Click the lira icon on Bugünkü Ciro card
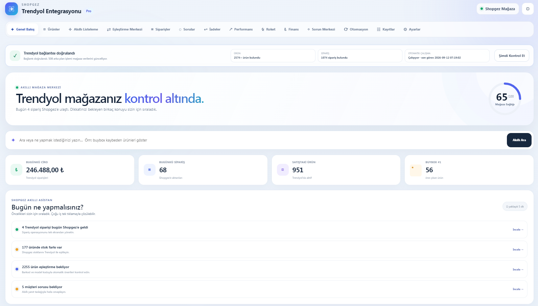Screen dimensions: 538x306 (x=17, y=170)
